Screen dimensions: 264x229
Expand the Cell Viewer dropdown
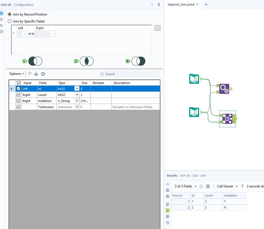[227, 186]
